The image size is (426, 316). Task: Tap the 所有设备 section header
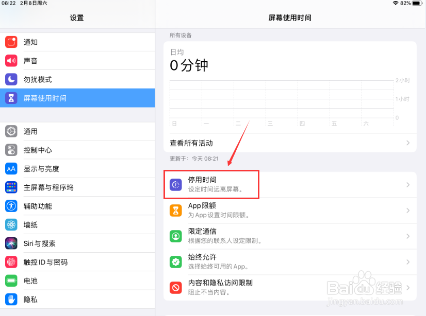[x=181, y=35]
